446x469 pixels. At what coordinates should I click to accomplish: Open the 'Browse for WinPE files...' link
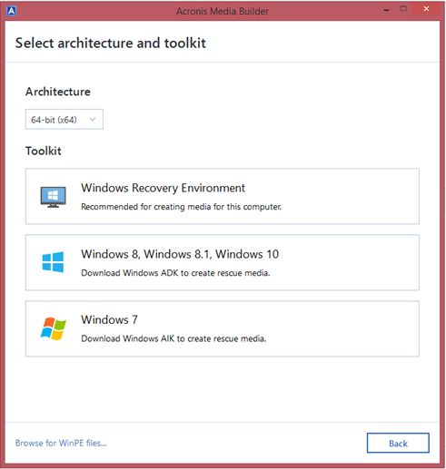pos(61,443)
